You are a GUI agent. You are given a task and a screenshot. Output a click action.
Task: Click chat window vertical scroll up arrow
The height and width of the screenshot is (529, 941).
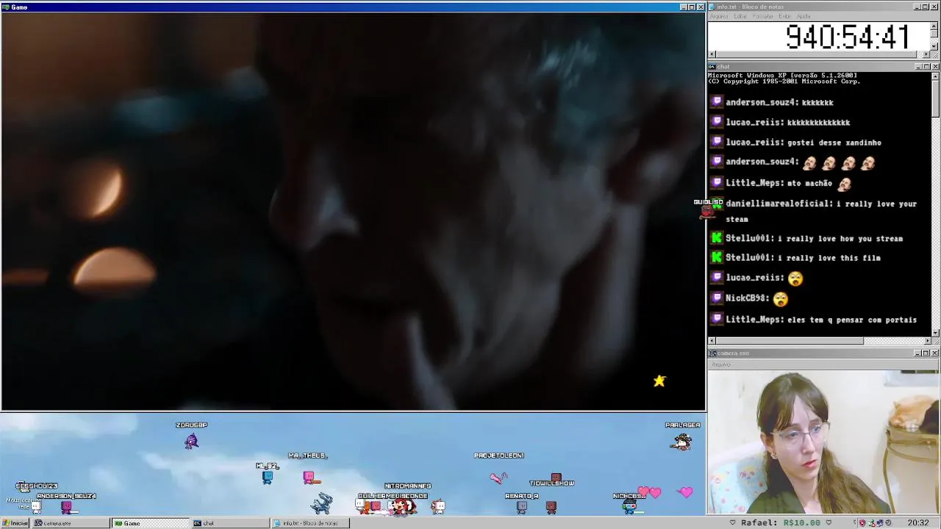pyautogui.click(x=935, y=76)
